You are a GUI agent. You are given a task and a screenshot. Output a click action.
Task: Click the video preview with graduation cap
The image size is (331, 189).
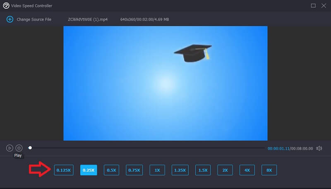[165, 83]
